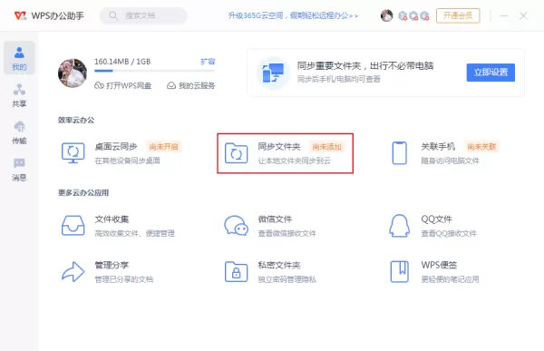Click the 尚未关联 status tag

point(481,147)
